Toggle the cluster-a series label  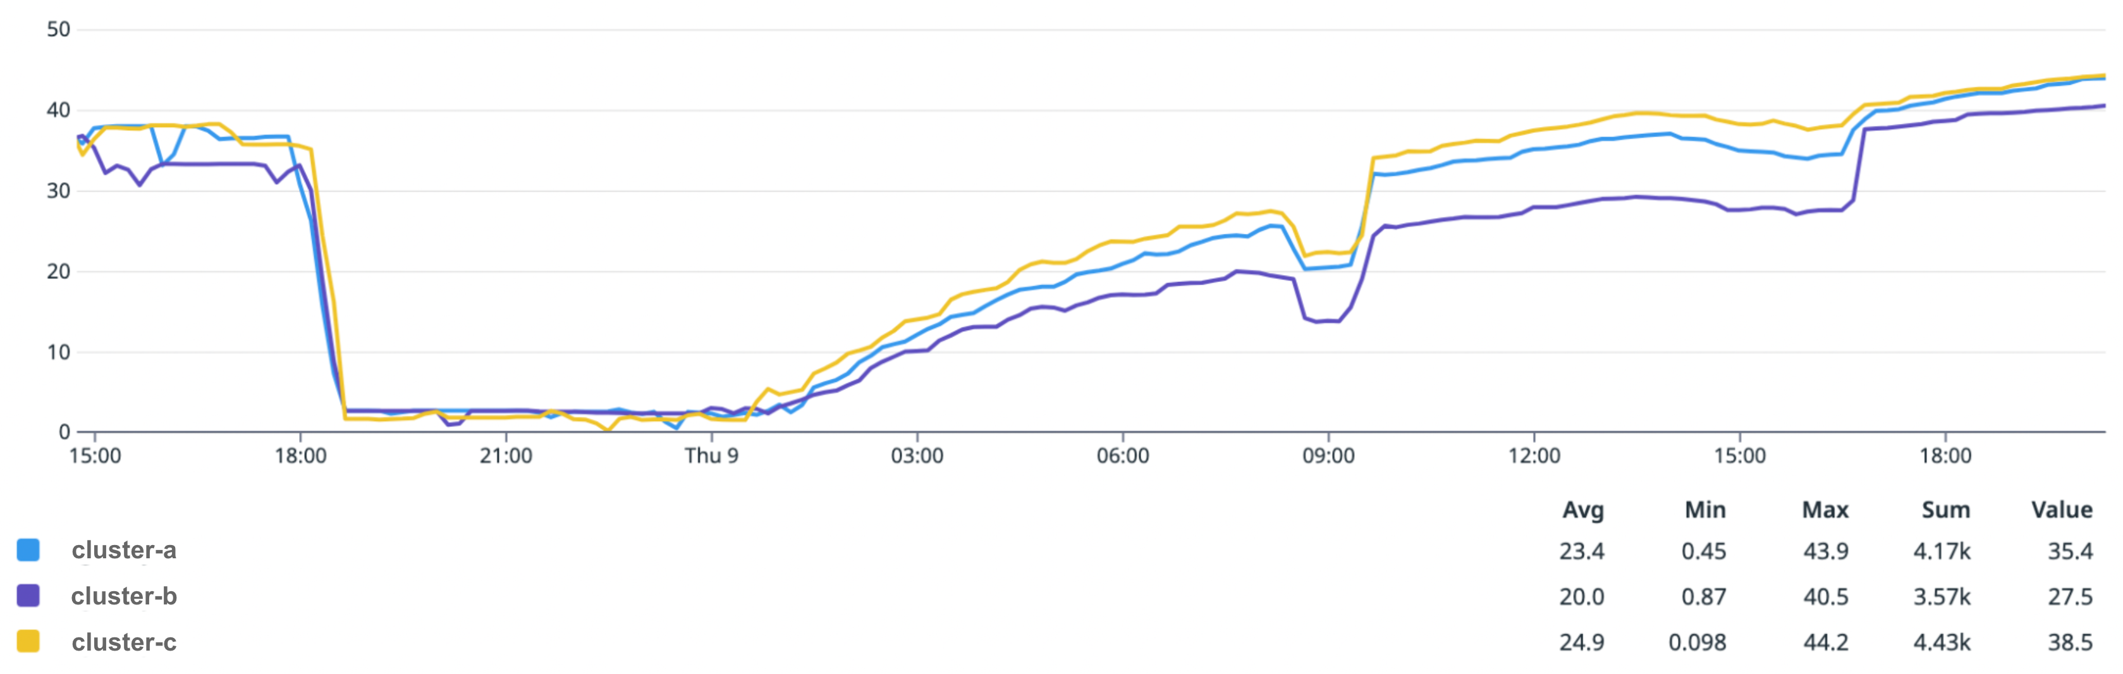tap(124, 549)
